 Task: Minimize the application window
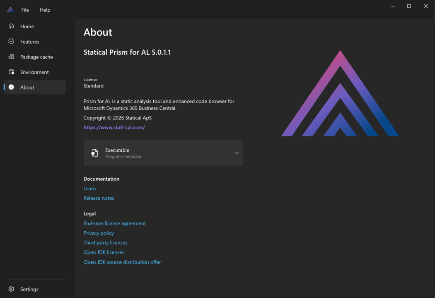click(x=393, y=6)
